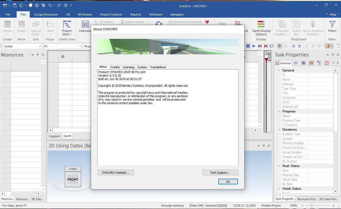
Task: Click the Import file icon in title bar
Action: (x=21, y=5)
